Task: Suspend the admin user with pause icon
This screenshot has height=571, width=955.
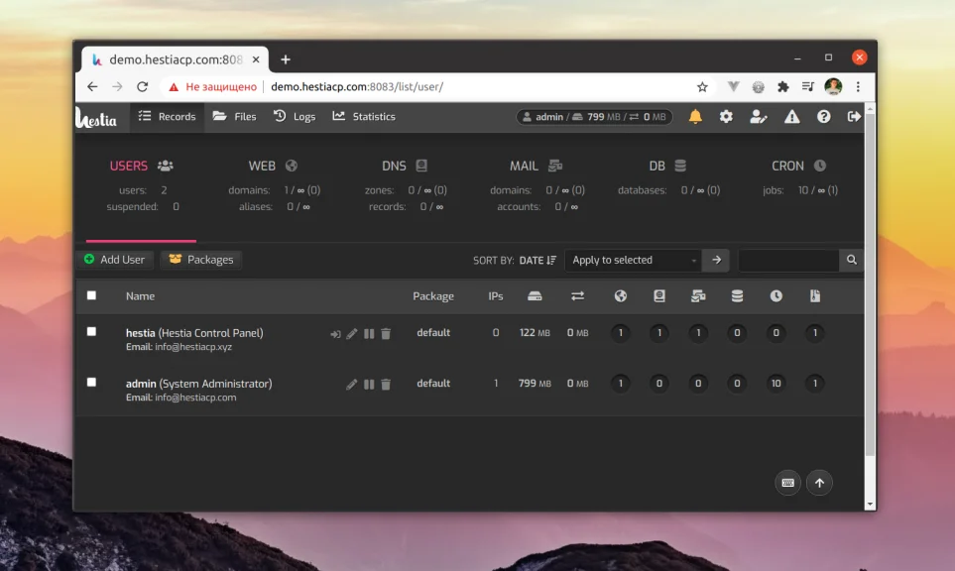Action: 369,385
